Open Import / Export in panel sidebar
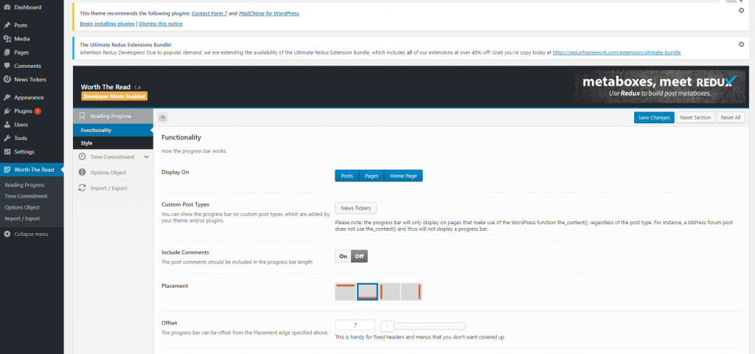 pyautogui.click(x=108, y=188)
